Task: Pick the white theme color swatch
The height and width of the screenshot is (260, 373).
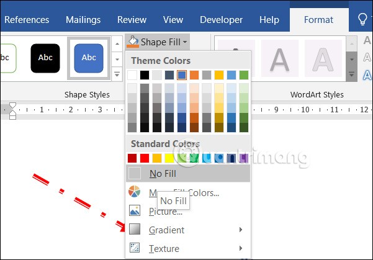Action: [x=132, y=75]
